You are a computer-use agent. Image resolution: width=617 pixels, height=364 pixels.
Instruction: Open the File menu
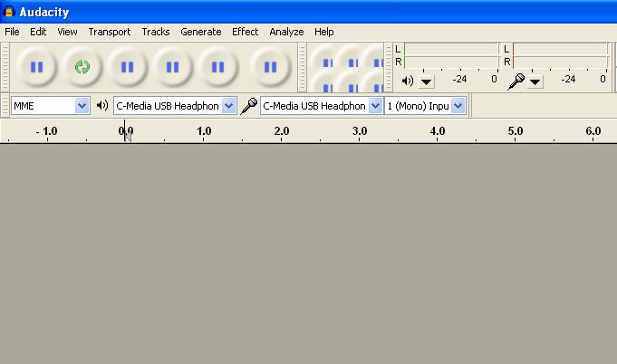(x=12, y=32)
